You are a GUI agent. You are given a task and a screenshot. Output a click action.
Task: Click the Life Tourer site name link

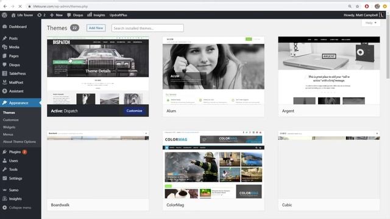25,15
